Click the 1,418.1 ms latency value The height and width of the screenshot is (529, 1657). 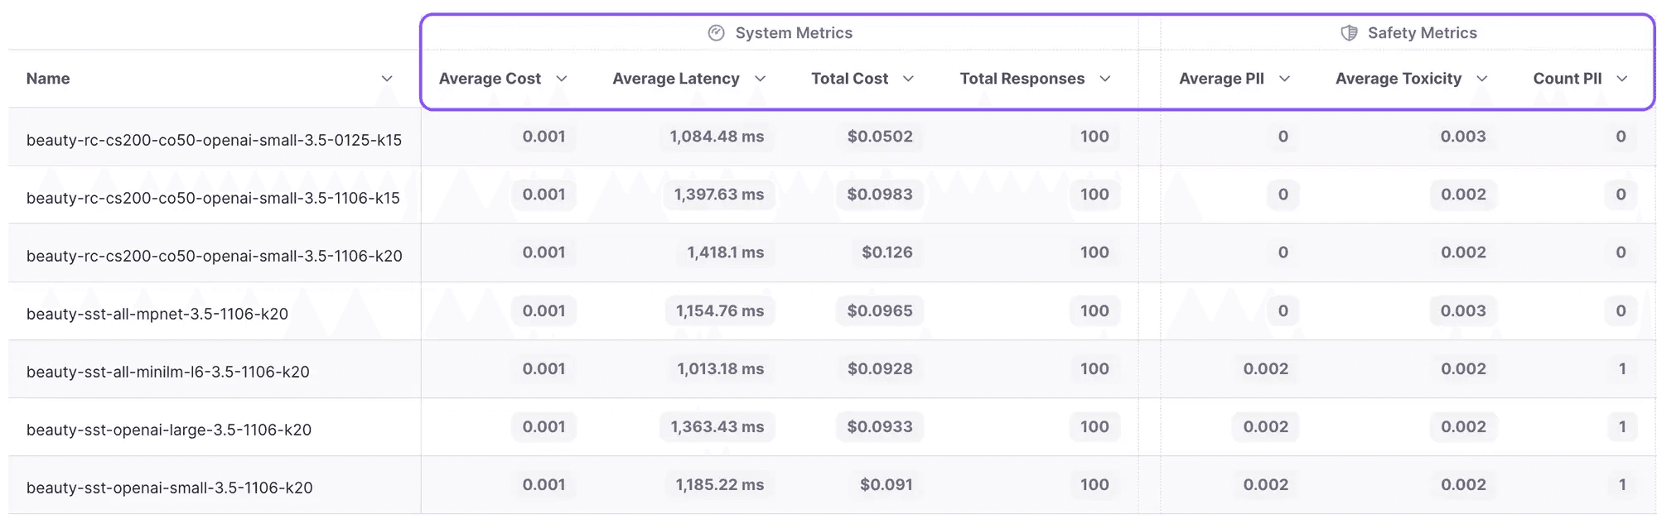[x=725, y=252]
